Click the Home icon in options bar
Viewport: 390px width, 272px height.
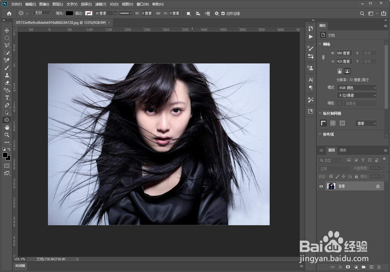(9, 13)
